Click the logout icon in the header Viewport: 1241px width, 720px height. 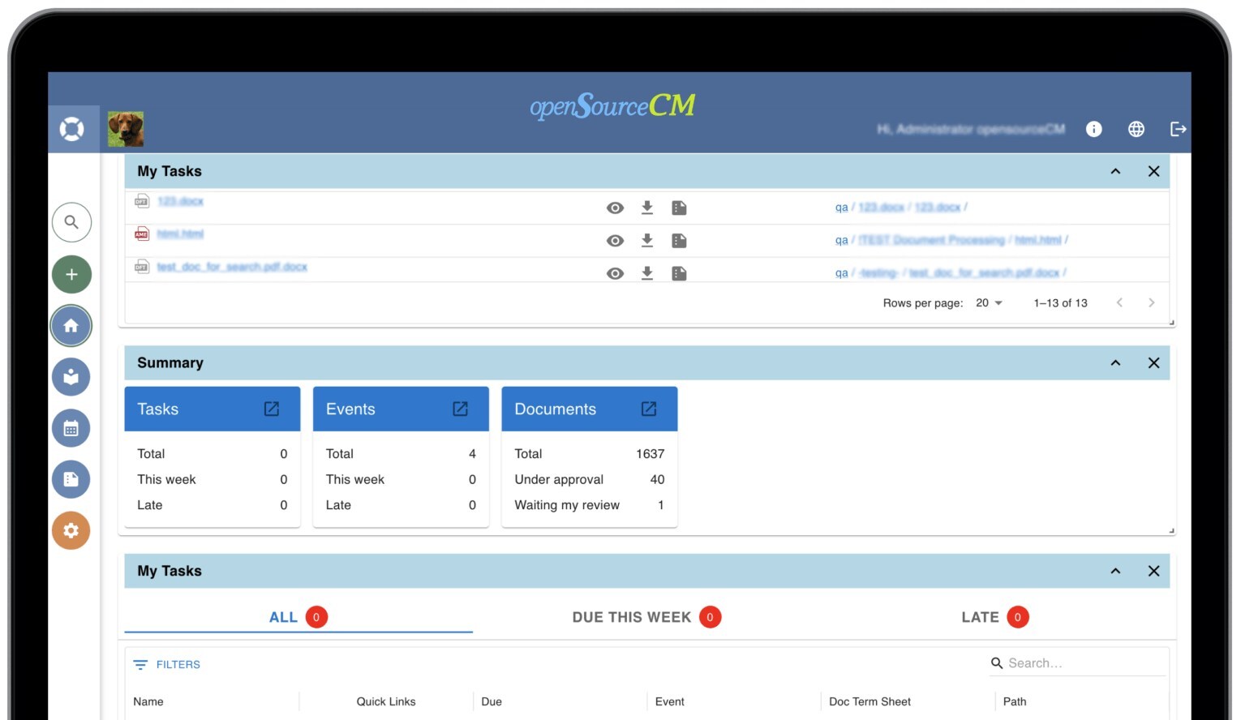[1179, 129]
